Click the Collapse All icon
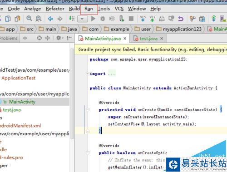Viewport: 227px width, 172px height. pyautogui.click(x=48, y=38)
